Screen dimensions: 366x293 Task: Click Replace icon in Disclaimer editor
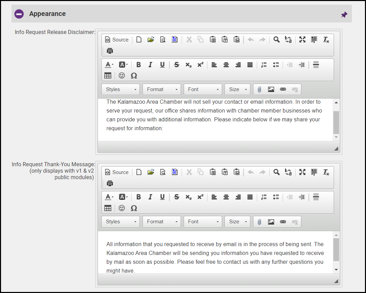288,40
